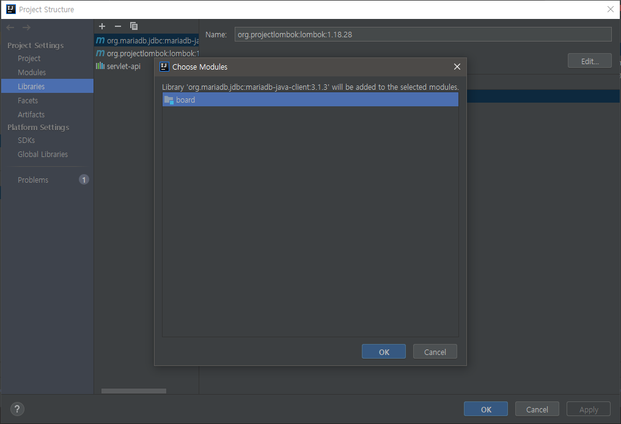Viewport: 621px width, 424px height.
Task: Click the back navigation arrow
Action: [10, 27]
